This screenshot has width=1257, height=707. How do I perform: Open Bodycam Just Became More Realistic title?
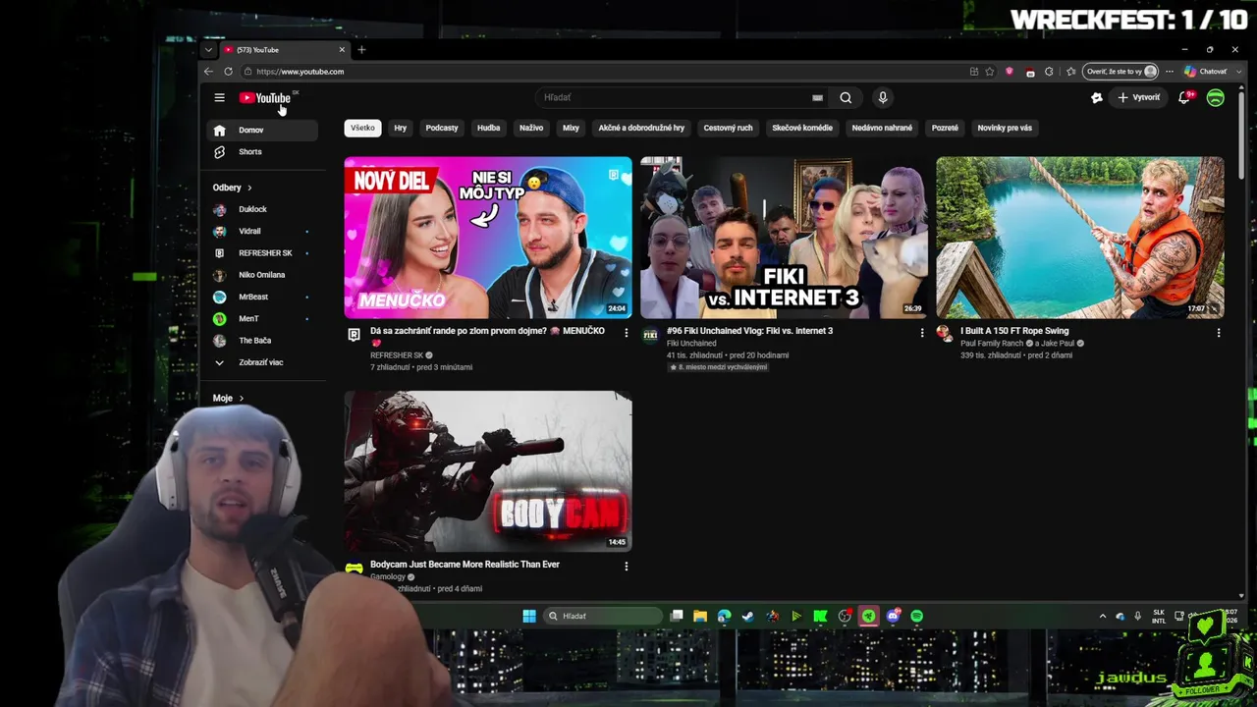(465, 565)
